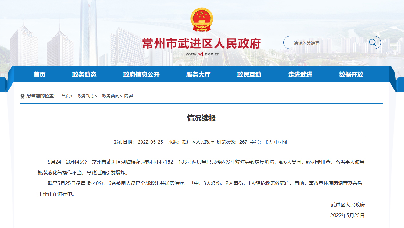Click the search magnifier icon
Screen dimensions: 404x228
(372, 43)
